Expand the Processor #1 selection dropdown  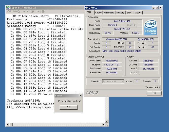coord(122,81)
